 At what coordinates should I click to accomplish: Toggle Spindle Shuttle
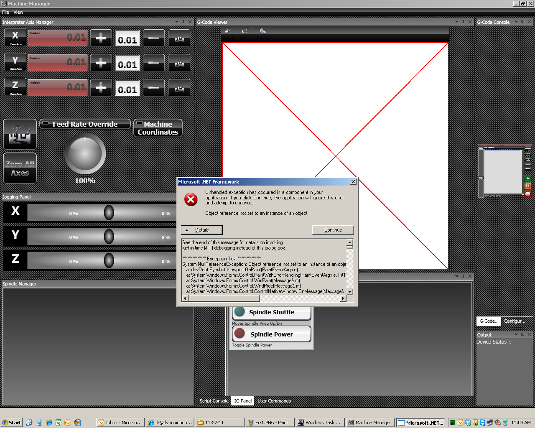click(x=271, y=312)
